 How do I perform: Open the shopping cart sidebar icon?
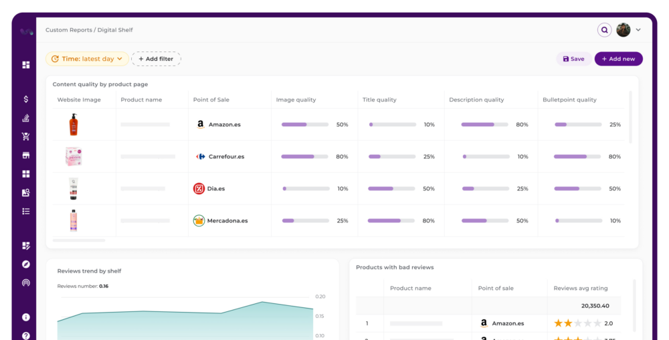26,137
